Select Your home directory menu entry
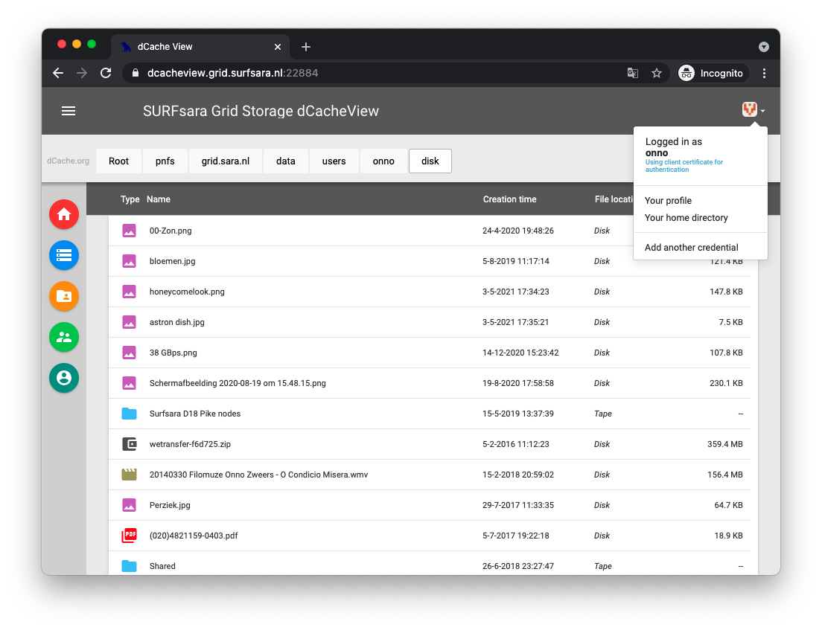Screen dimensions: 822x630 click(x=686, y=218)
